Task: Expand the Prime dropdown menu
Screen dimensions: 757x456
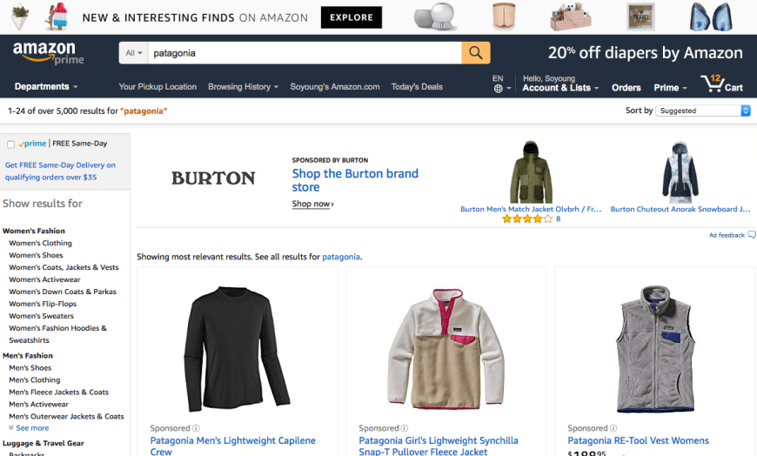Action: 670,87
